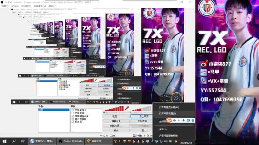Switch to 穿越火线 taskbar app
The height and width of the screenshot is (145, 259).
click(98, 141)
